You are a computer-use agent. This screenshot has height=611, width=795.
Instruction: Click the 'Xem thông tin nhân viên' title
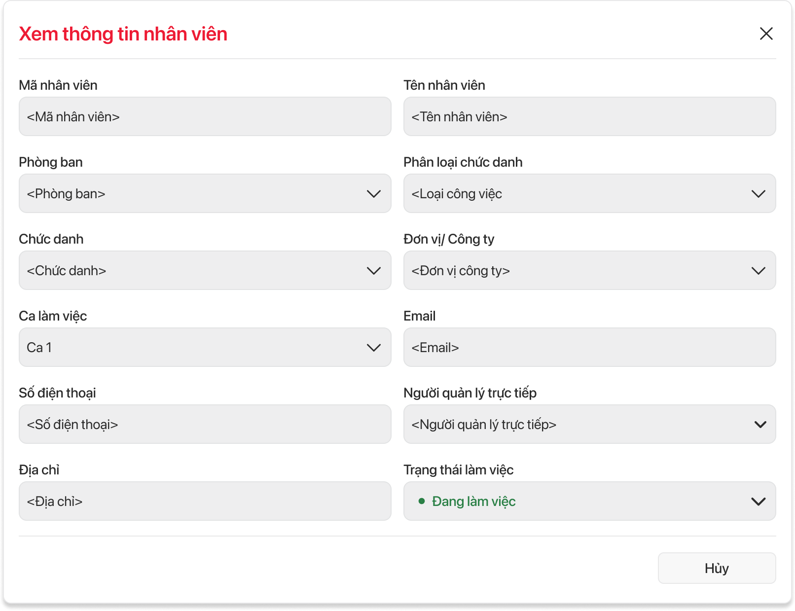(123, 34)
